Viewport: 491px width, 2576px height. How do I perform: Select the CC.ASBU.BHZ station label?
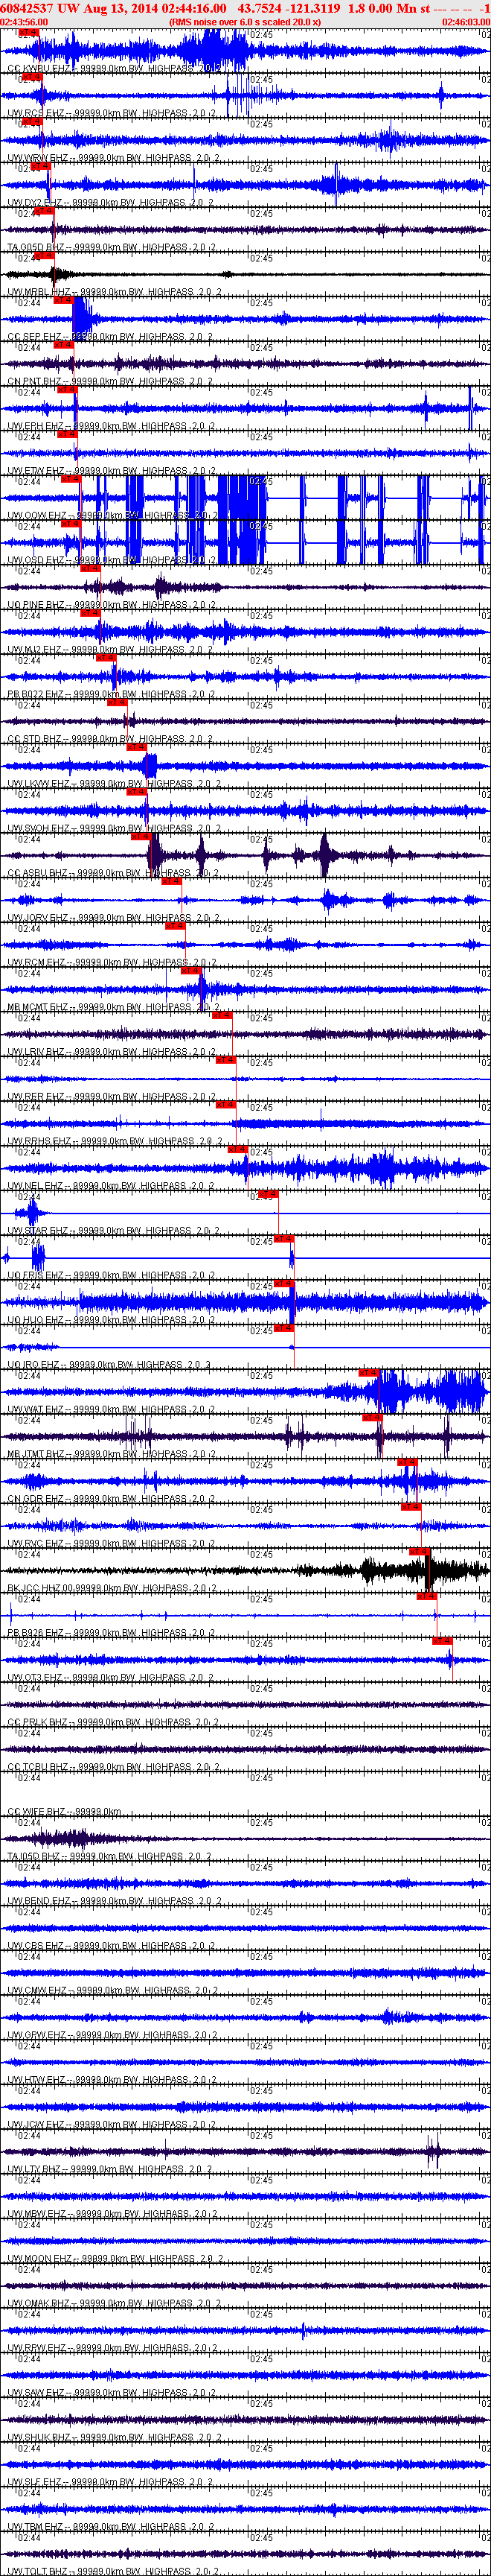(113, 873)
